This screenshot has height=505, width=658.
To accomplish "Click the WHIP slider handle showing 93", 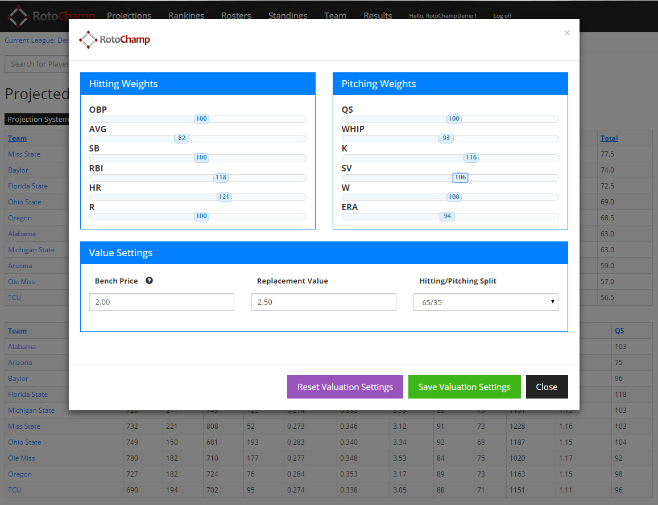I will pos(446,138).
